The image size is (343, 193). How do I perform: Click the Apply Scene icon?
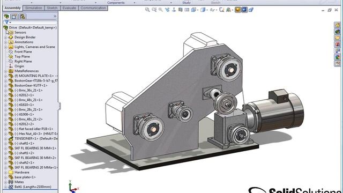(x=228, y=10)
